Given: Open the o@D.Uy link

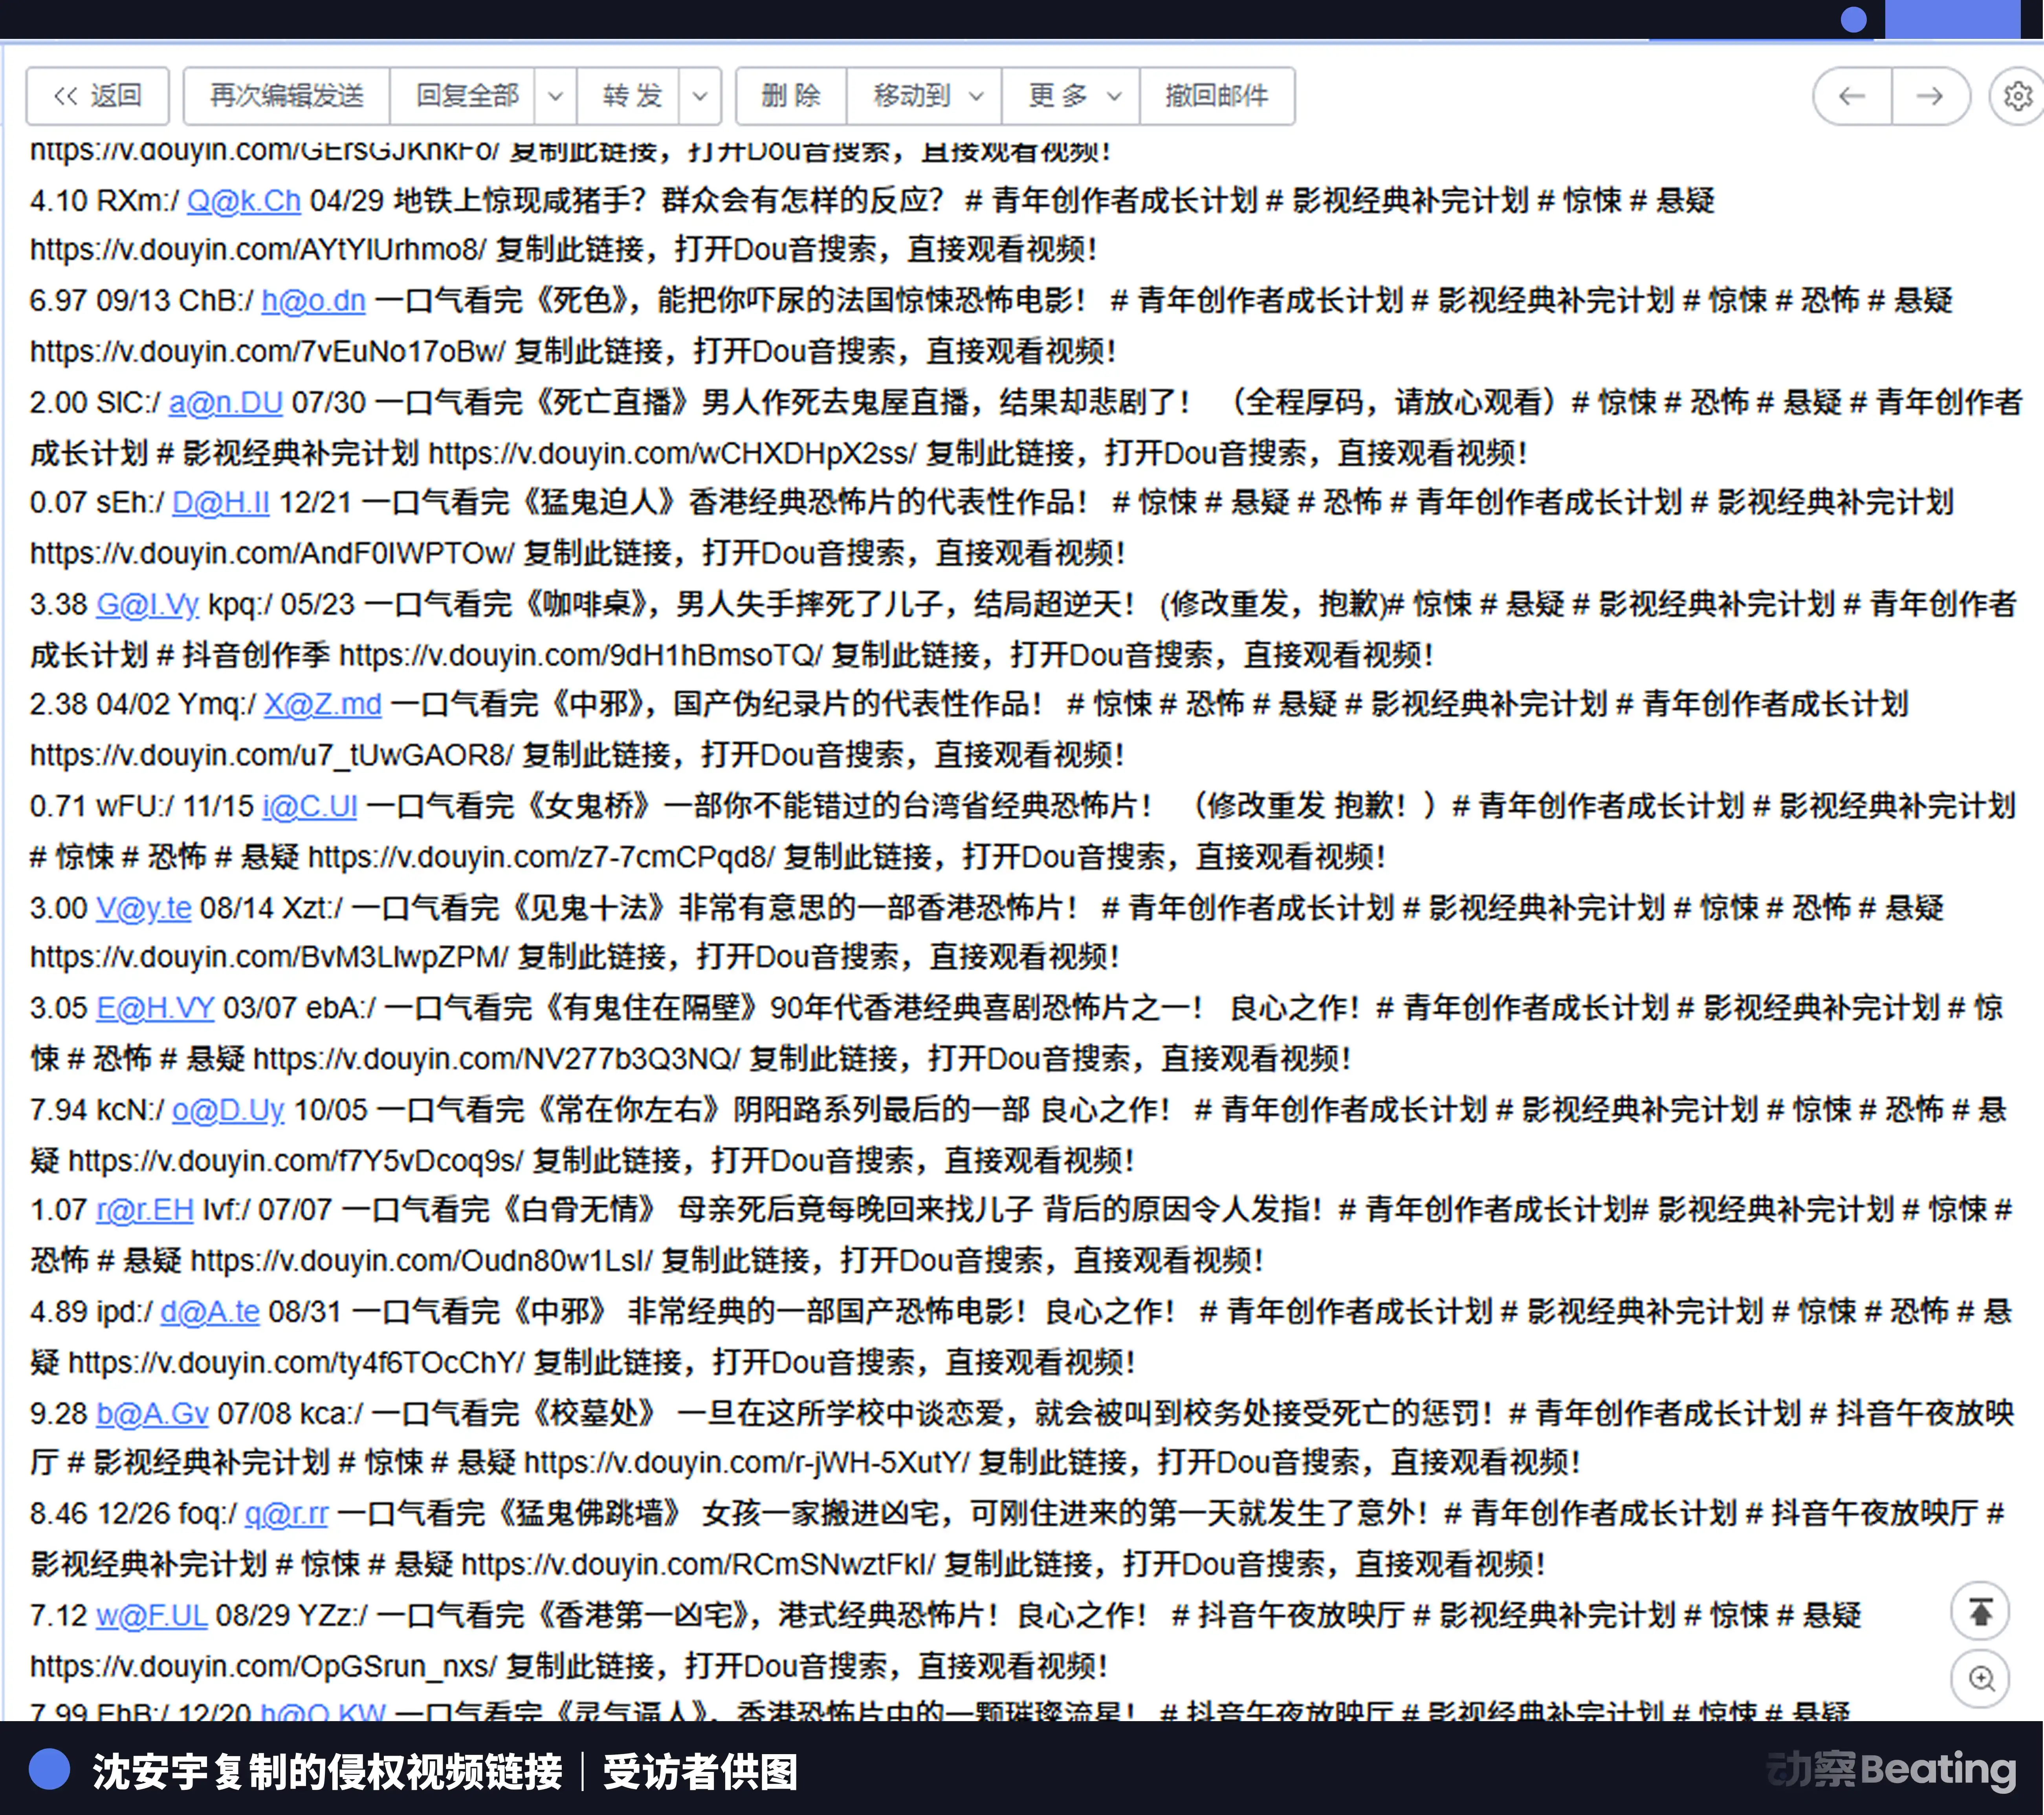Looking at the screenshot, I should click(x=228, y=1110).
